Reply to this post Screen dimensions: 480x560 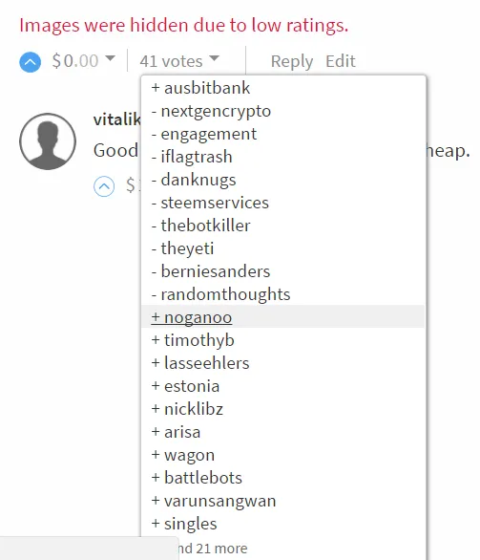292,61
